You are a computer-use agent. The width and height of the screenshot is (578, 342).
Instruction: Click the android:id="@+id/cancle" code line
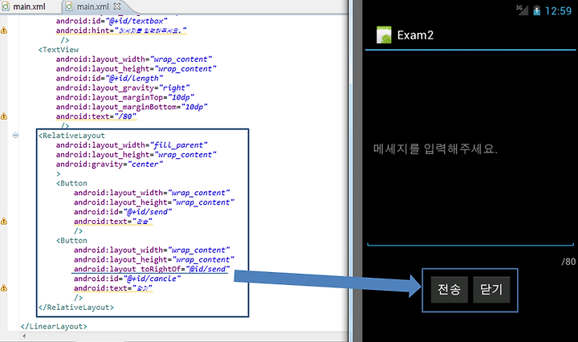pos(127,279)
